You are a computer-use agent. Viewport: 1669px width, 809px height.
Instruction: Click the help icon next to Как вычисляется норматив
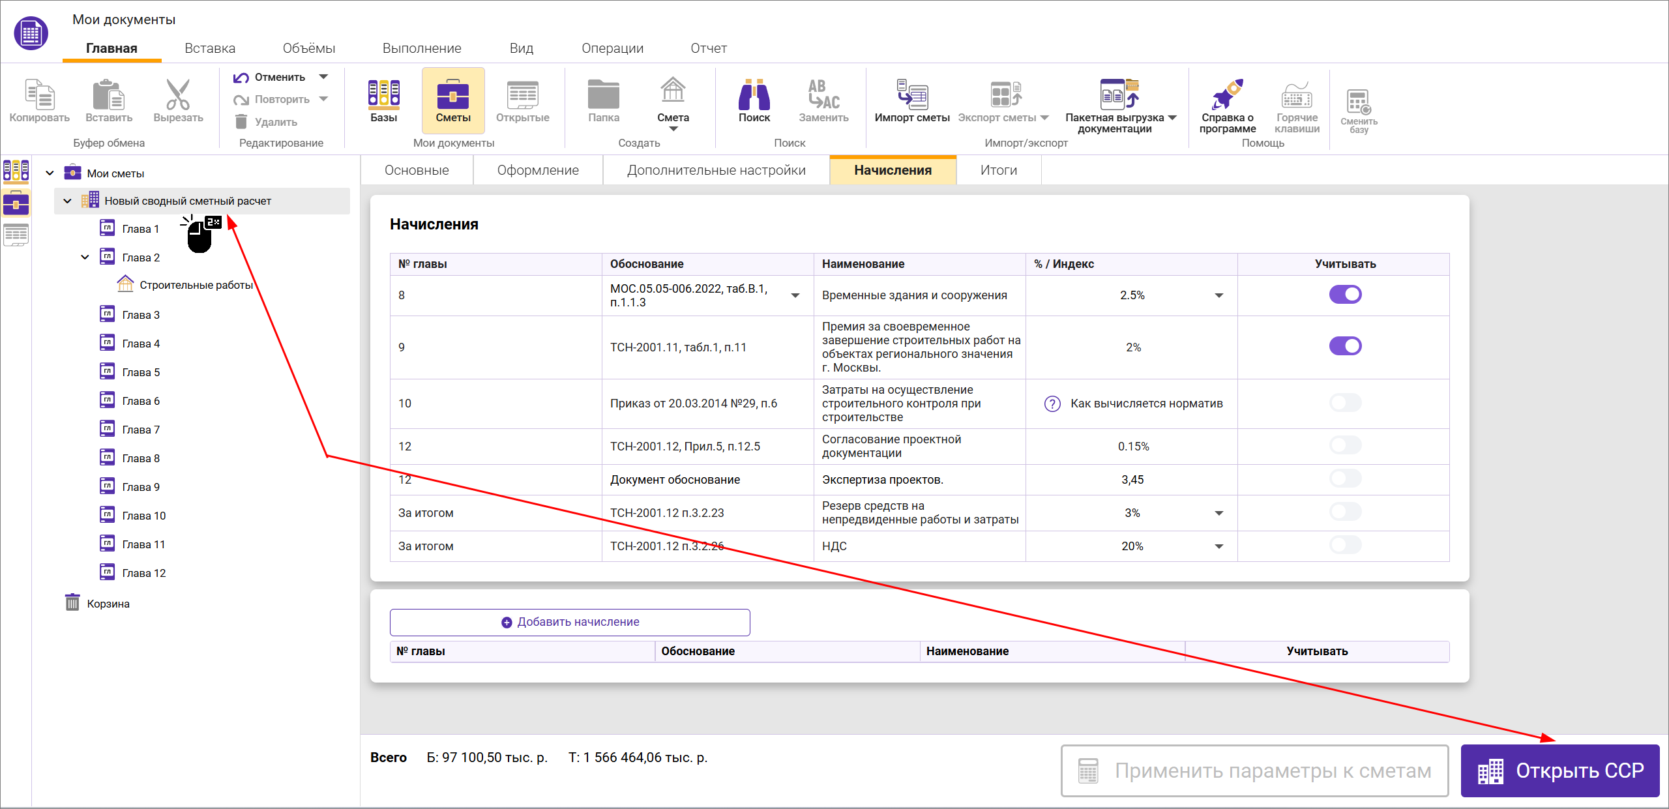click(x=1052, y=404)
